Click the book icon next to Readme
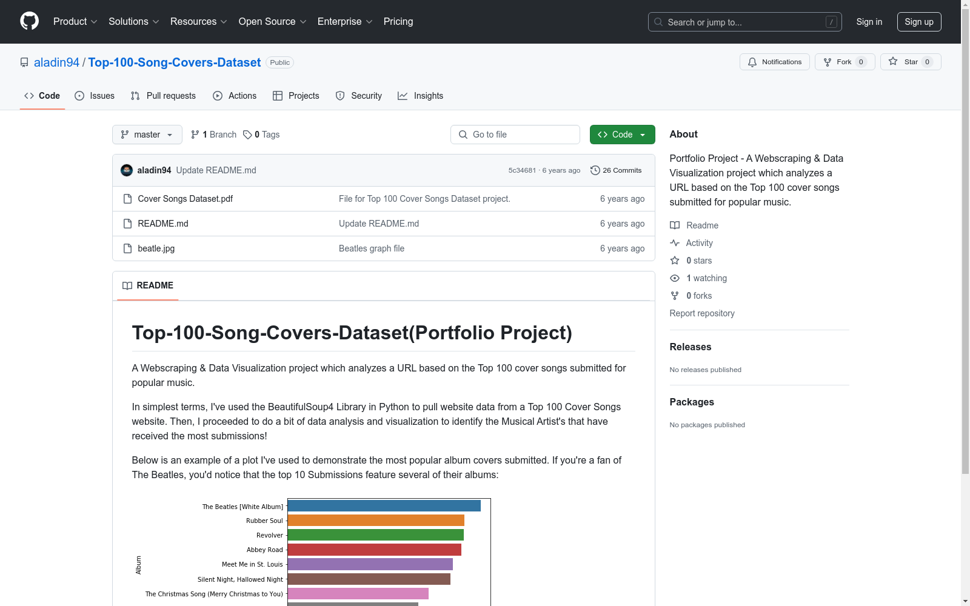Image resolution: width=970 pixels, height=606 pixels. 675,225
